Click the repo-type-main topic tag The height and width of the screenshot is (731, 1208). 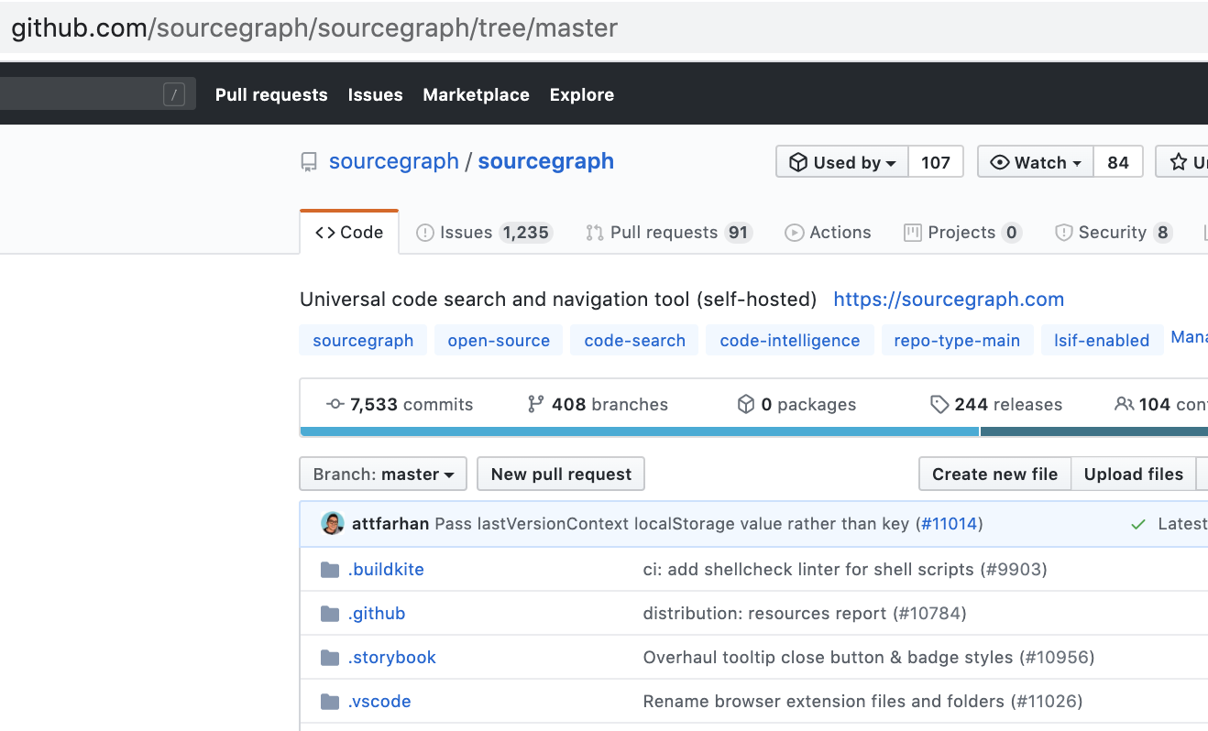[957, 340]
